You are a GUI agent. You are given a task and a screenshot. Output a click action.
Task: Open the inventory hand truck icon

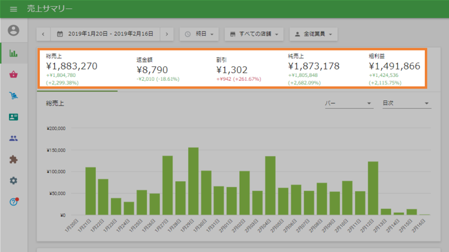tap(13, 96)
